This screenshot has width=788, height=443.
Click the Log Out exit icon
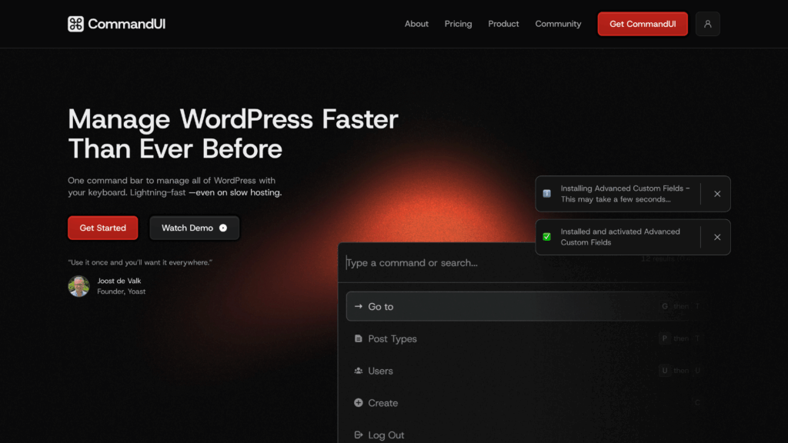(359, 435)
